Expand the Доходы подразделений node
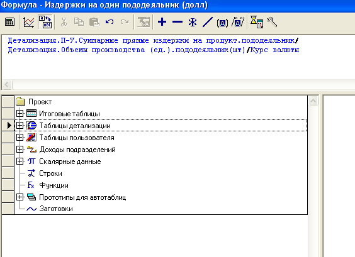355x257 pixels. click(20, 149)
